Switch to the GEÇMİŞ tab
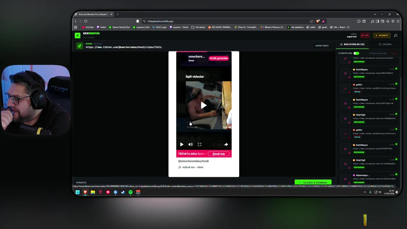This screenshot has height=229, width=407. 385,45
